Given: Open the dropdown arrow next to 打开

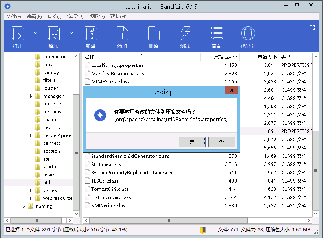Looking at the screenshot, I should [x=35, y=33].
